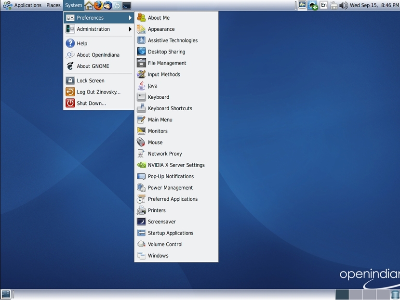Launch Thunderbird mail from the panel icon
This screenshot has height=300, width=400.
point(107,5)
